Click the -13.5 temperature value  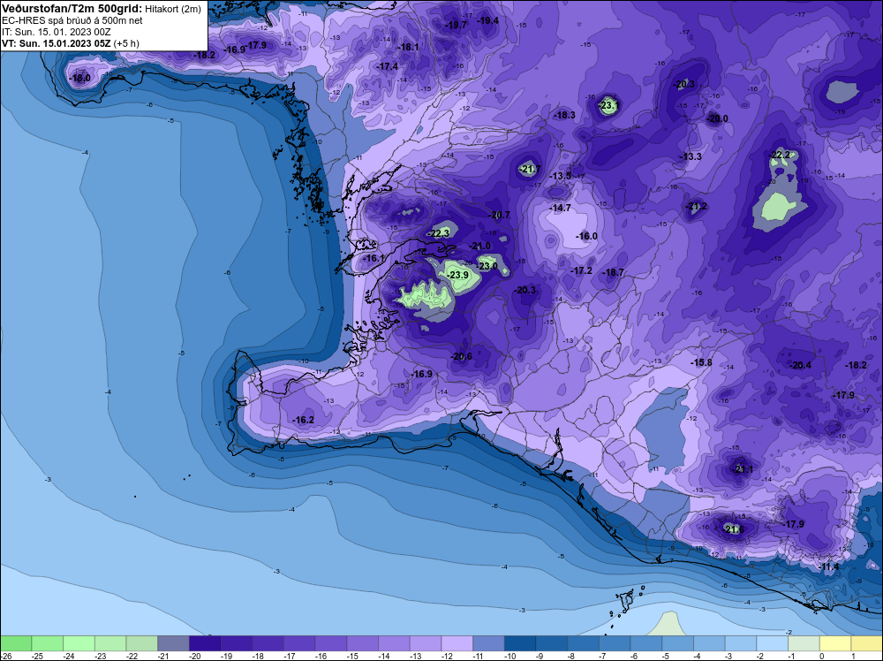pyautogui.click(x=561, y=177)
